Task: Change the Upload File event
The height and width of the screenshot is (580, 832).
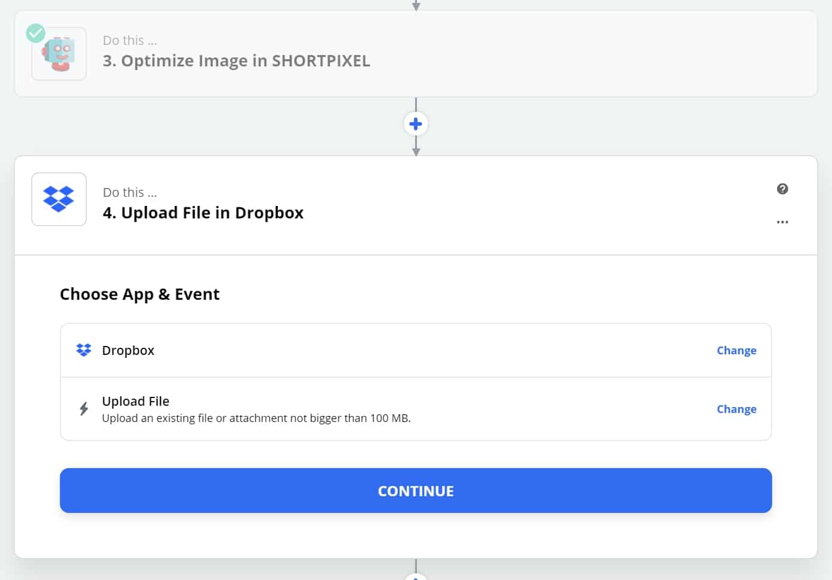Action: 736,409
